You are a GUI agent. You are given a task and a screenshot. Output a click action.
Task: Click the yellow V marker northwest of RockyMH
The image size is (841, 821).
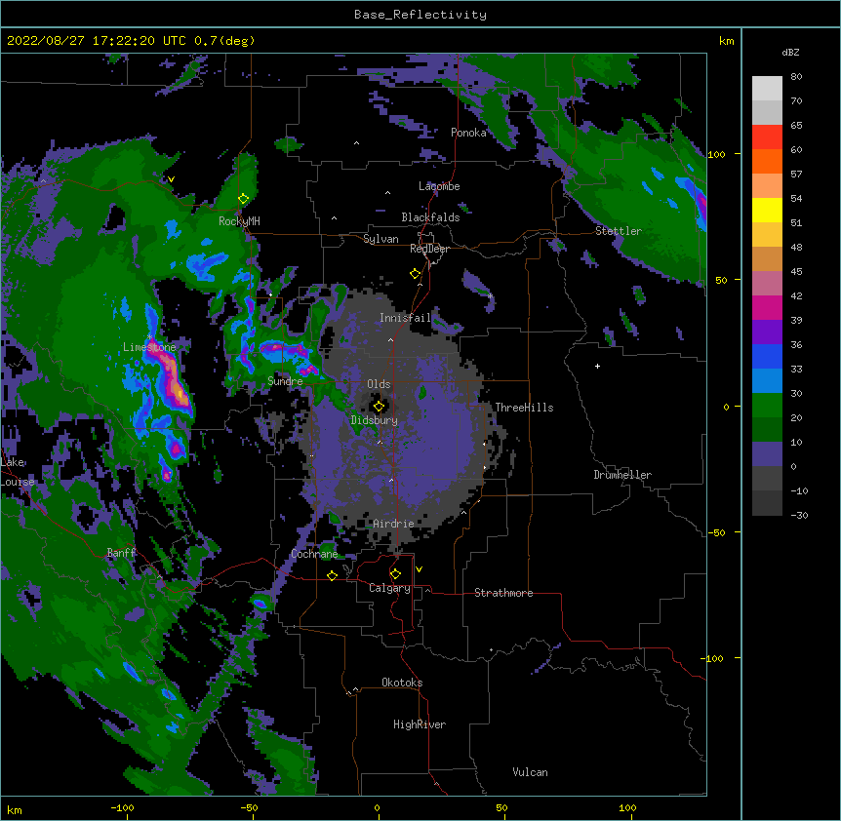click(171, 179)
